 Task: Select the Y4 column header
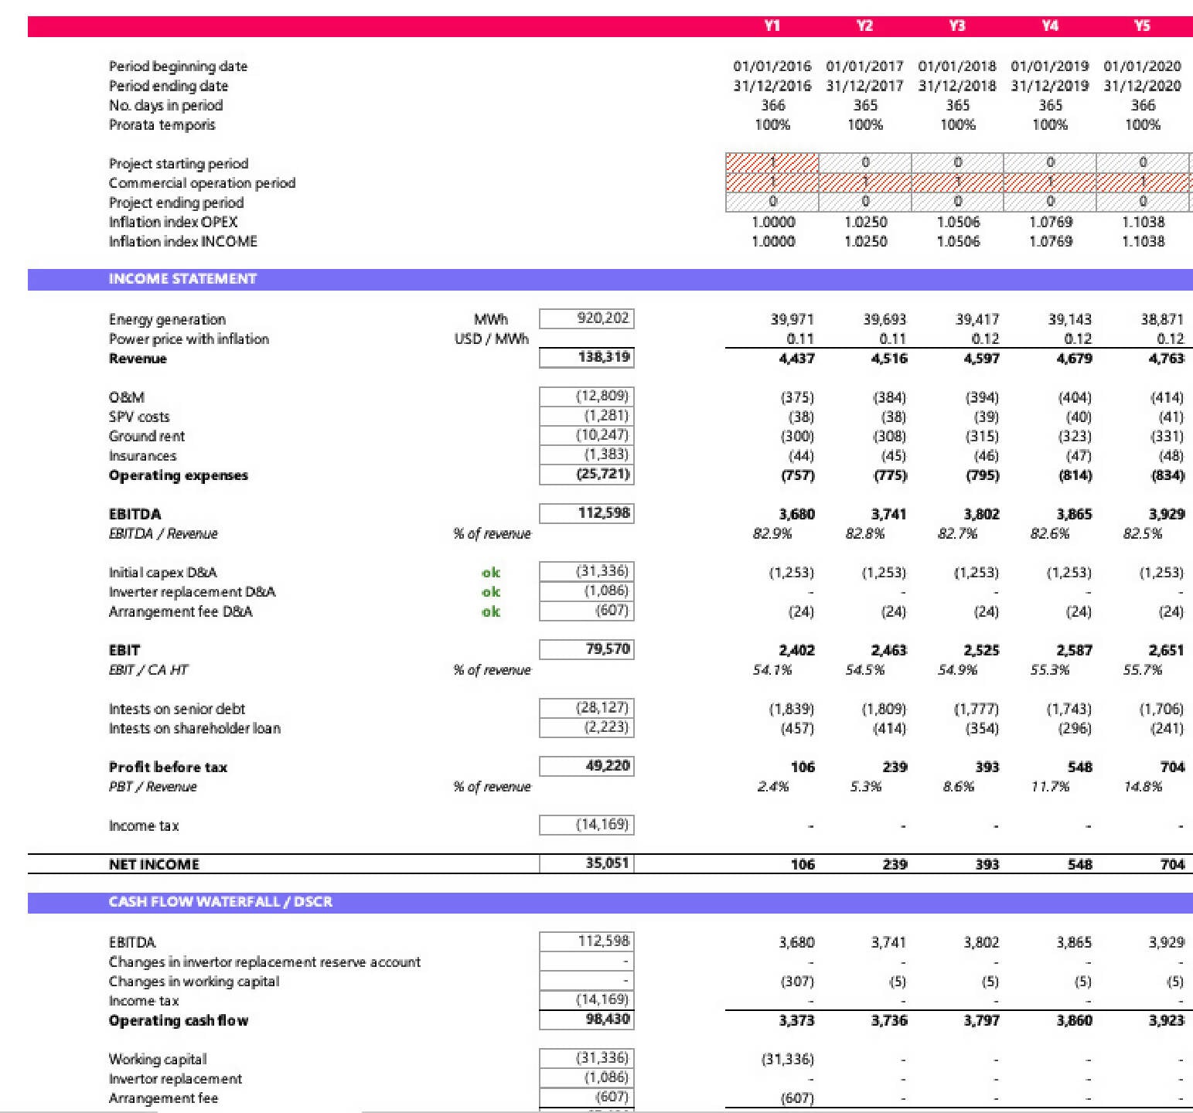(1050, 26)
